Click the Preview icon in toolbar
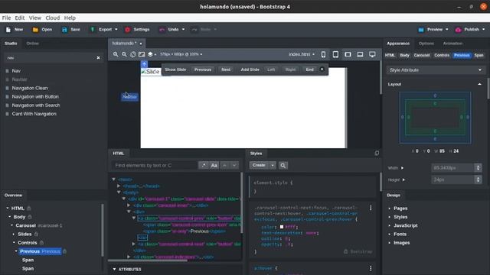The width and height of the screenshot is (490, 275). [x=421, y=30]
